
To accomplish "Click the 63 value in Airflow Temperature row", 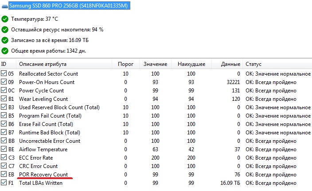I will (155, 149).
